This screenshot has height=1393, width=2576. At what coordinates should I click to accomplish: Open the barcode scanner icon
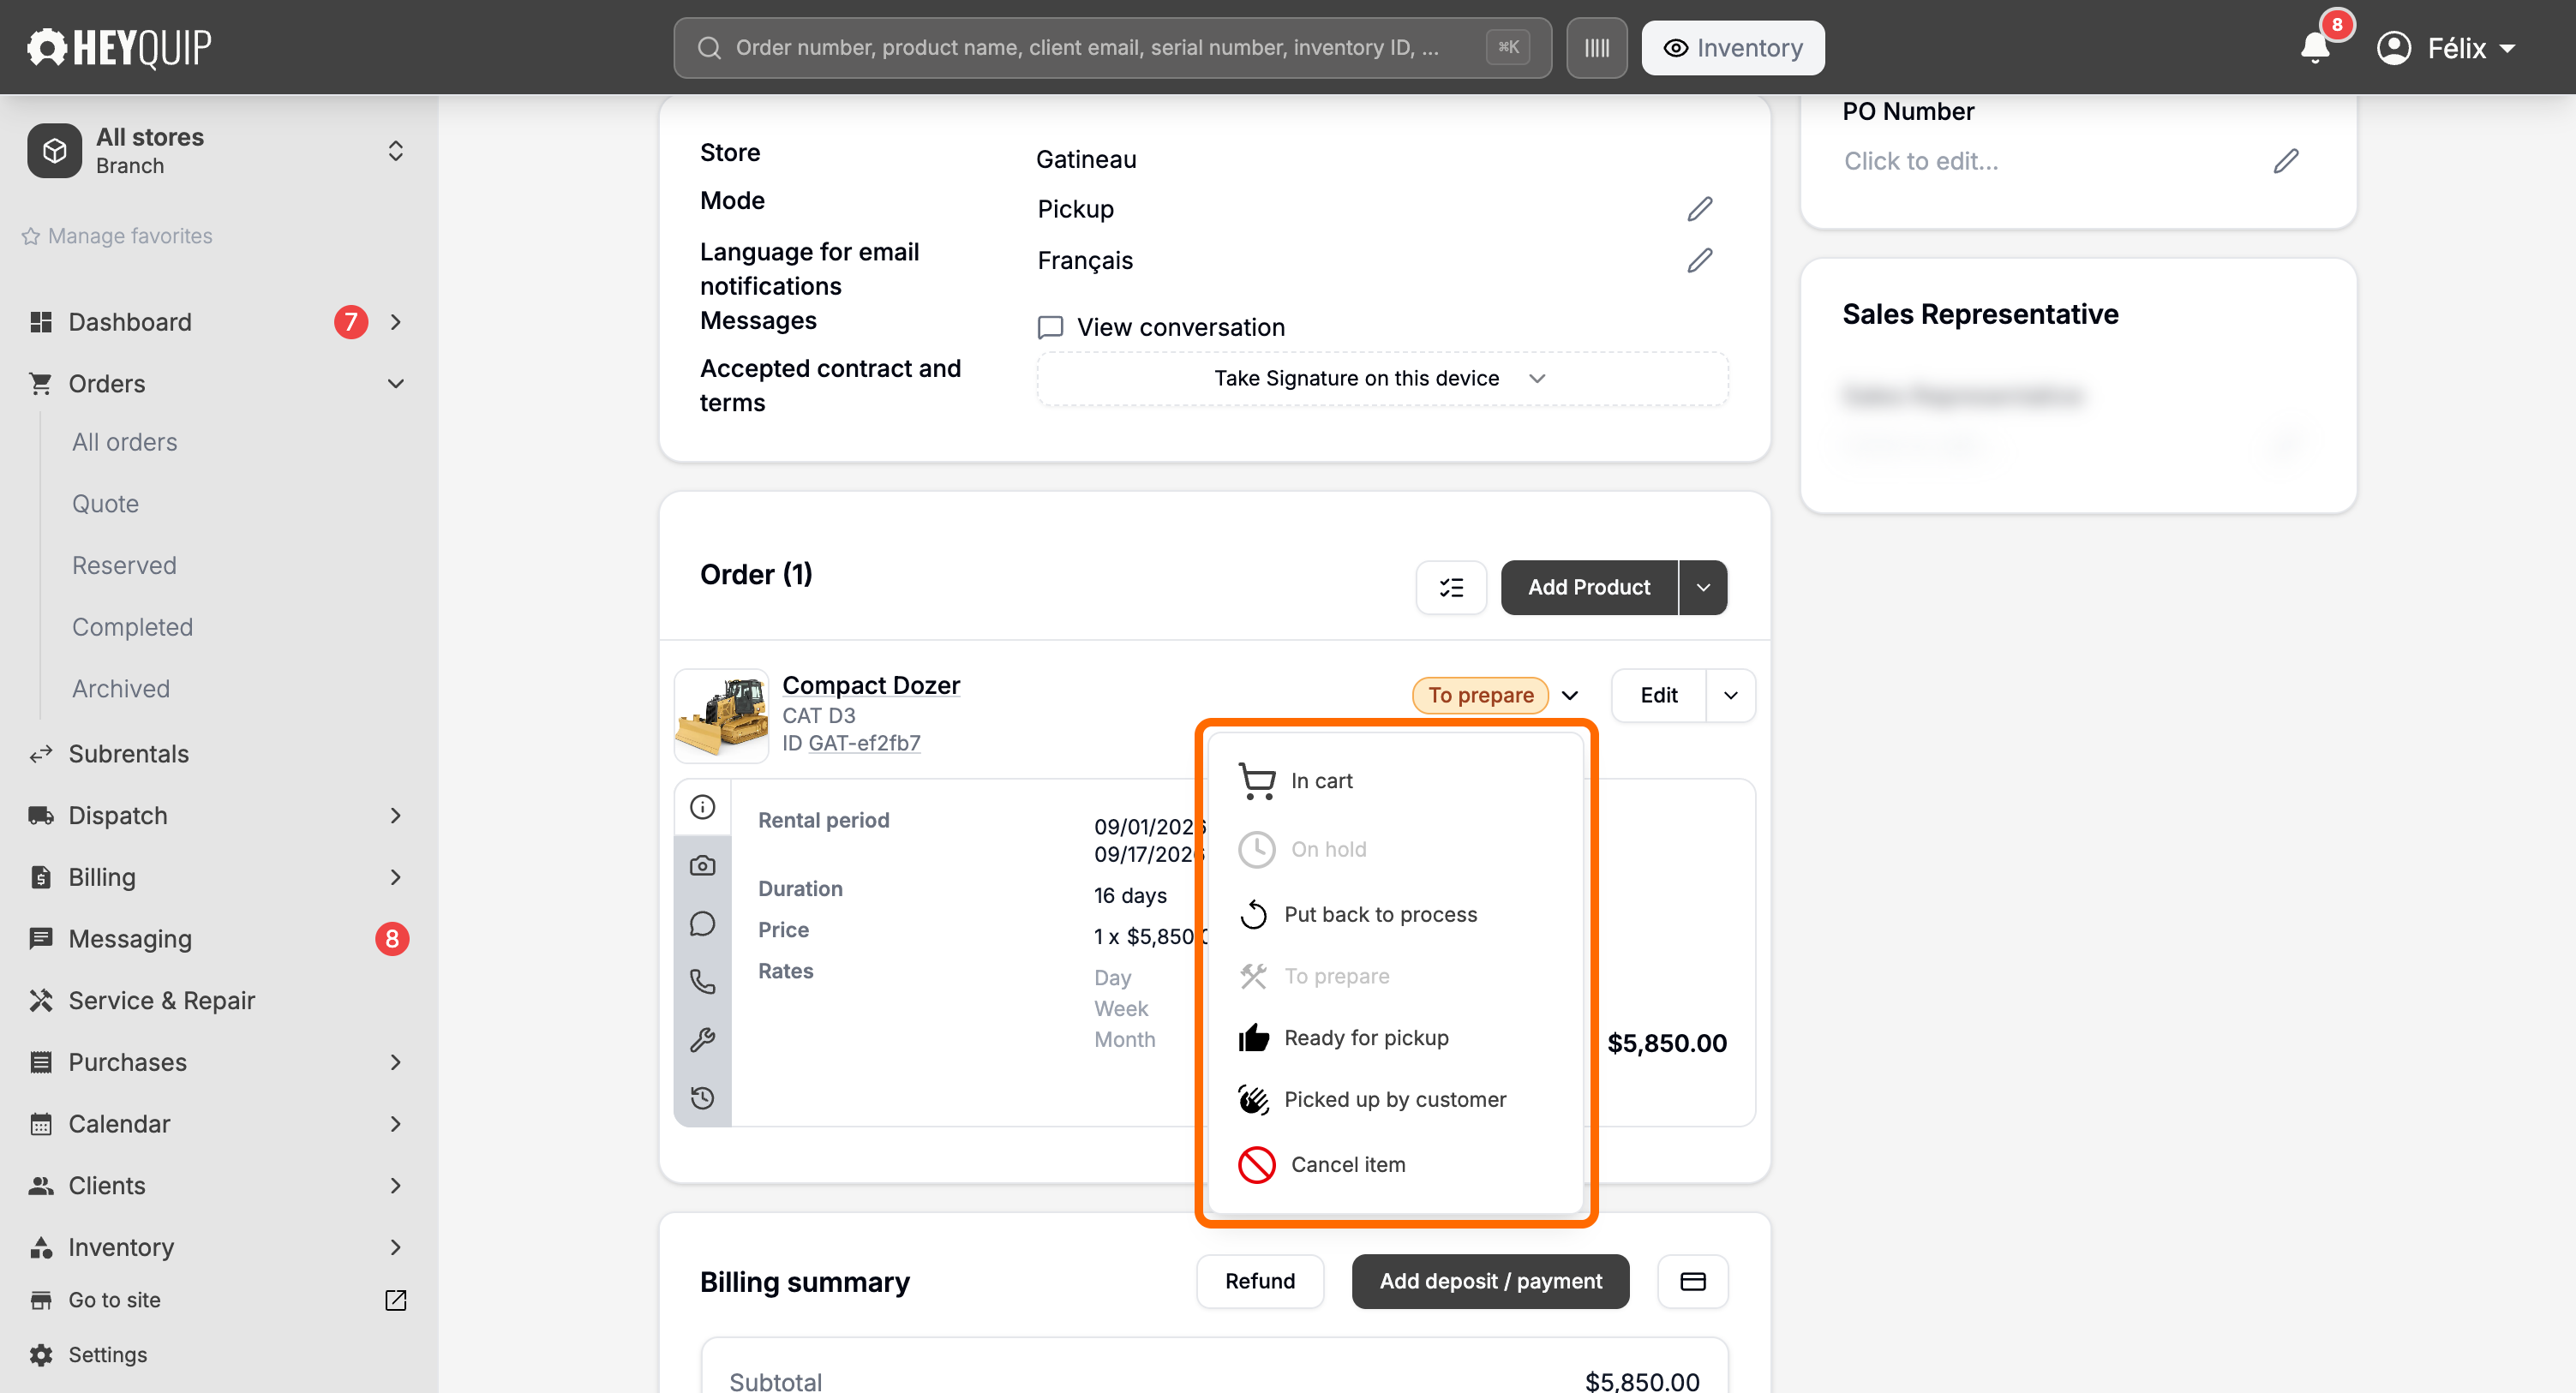pos(1596,48)
